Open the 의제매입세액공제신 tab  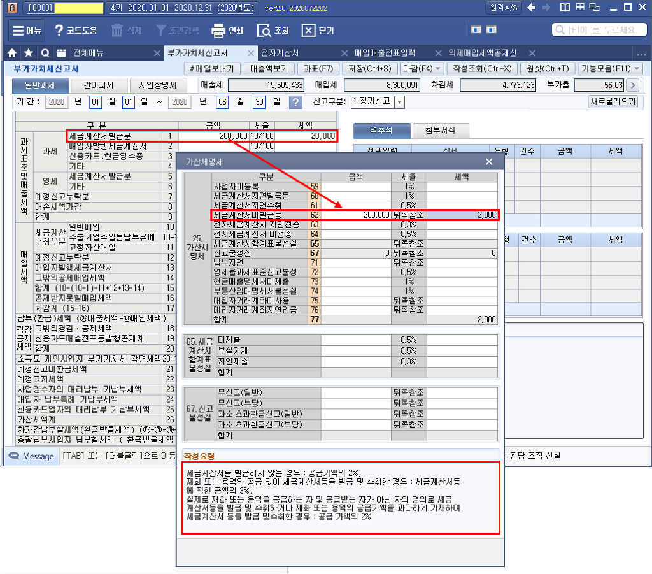pos(483,53)
